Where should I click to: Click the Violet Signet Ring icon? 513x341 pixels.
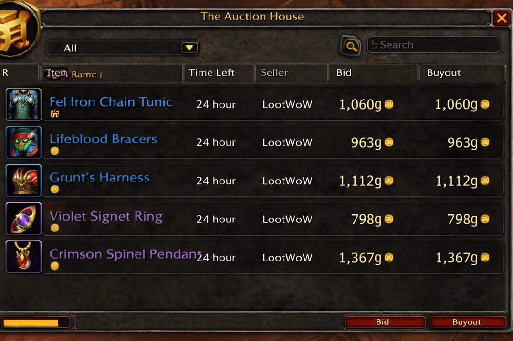click(x=23, y=219)
